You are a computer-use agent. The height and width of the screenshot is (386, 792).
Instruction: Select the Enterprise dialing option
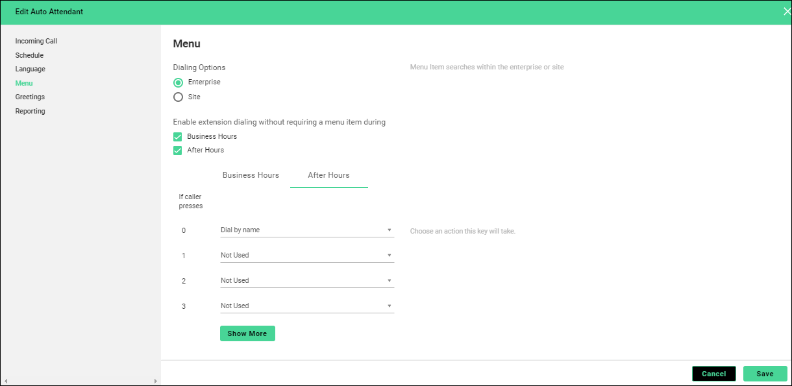[178, 82]
